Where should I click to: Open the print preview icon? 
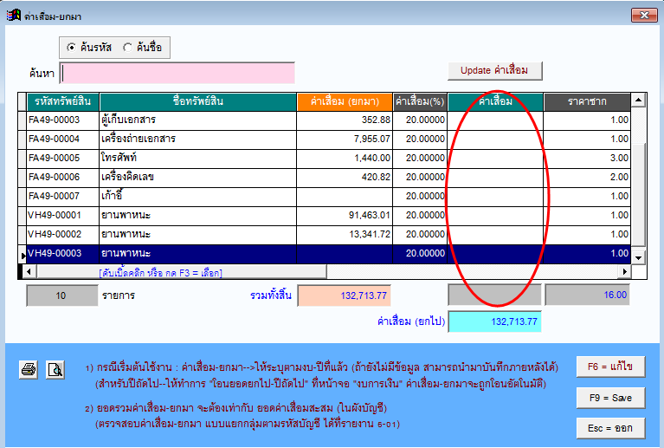tap(55, 370)
